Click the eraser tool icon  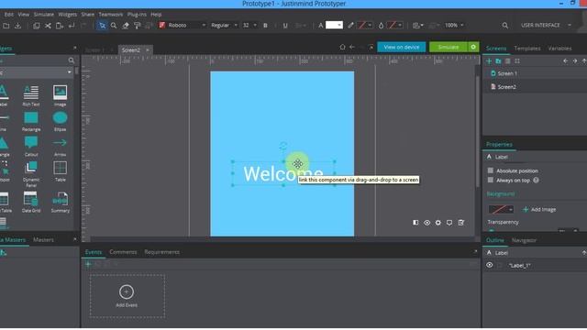(126, 26)
